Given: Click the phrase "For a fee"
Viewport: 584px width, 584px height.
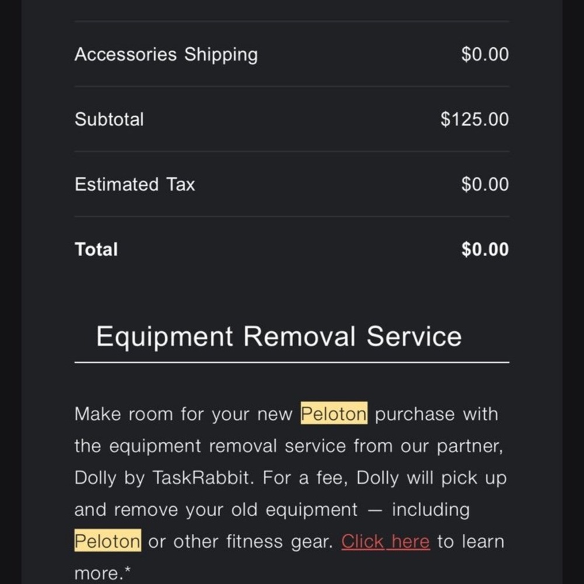Looking at the screenshot, I should coord(304,478).
